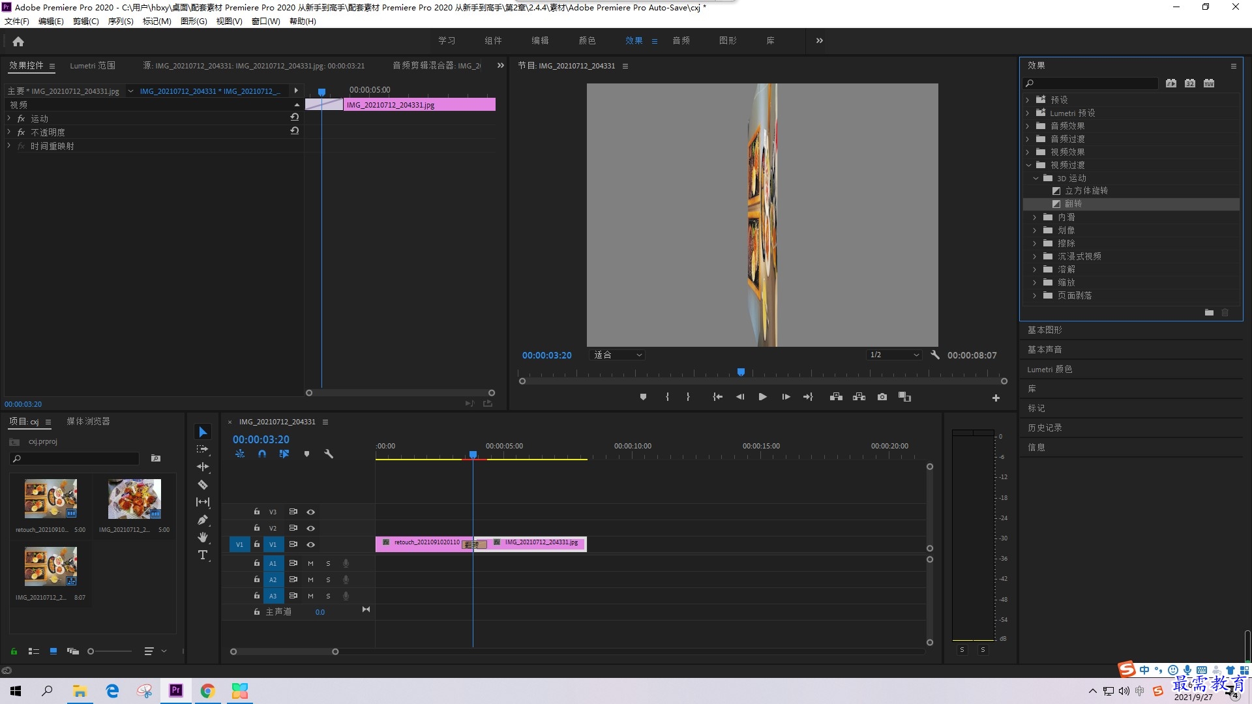Viewport: 1252px width, 704px height.
Task: Mute the A3 audio track
Action: click(x=310, y=596)
